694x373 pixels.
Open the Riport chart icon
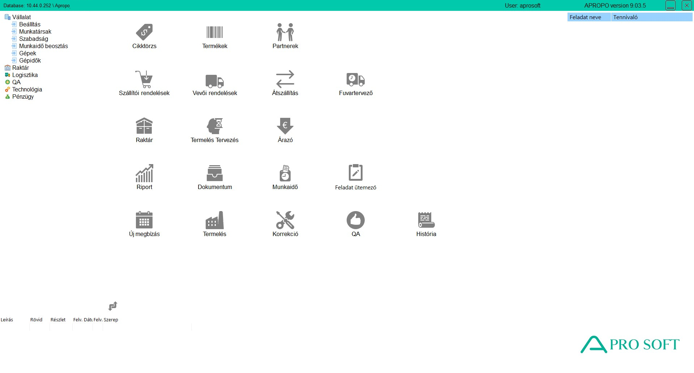click(144, 173)
